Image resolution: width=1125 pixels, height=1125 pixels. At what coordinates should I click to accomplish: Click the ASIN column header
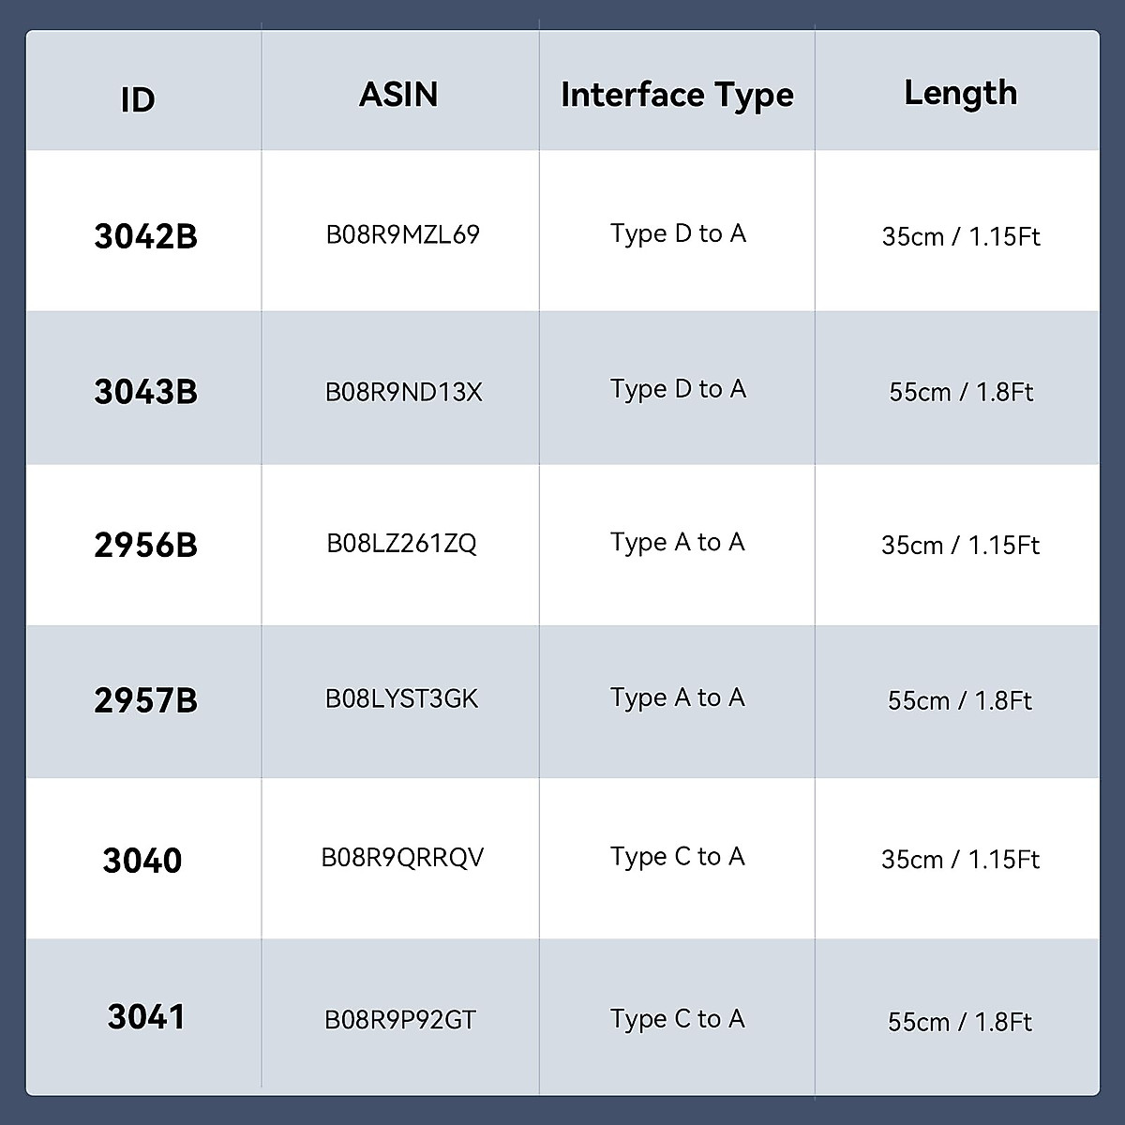coord(398,95)
